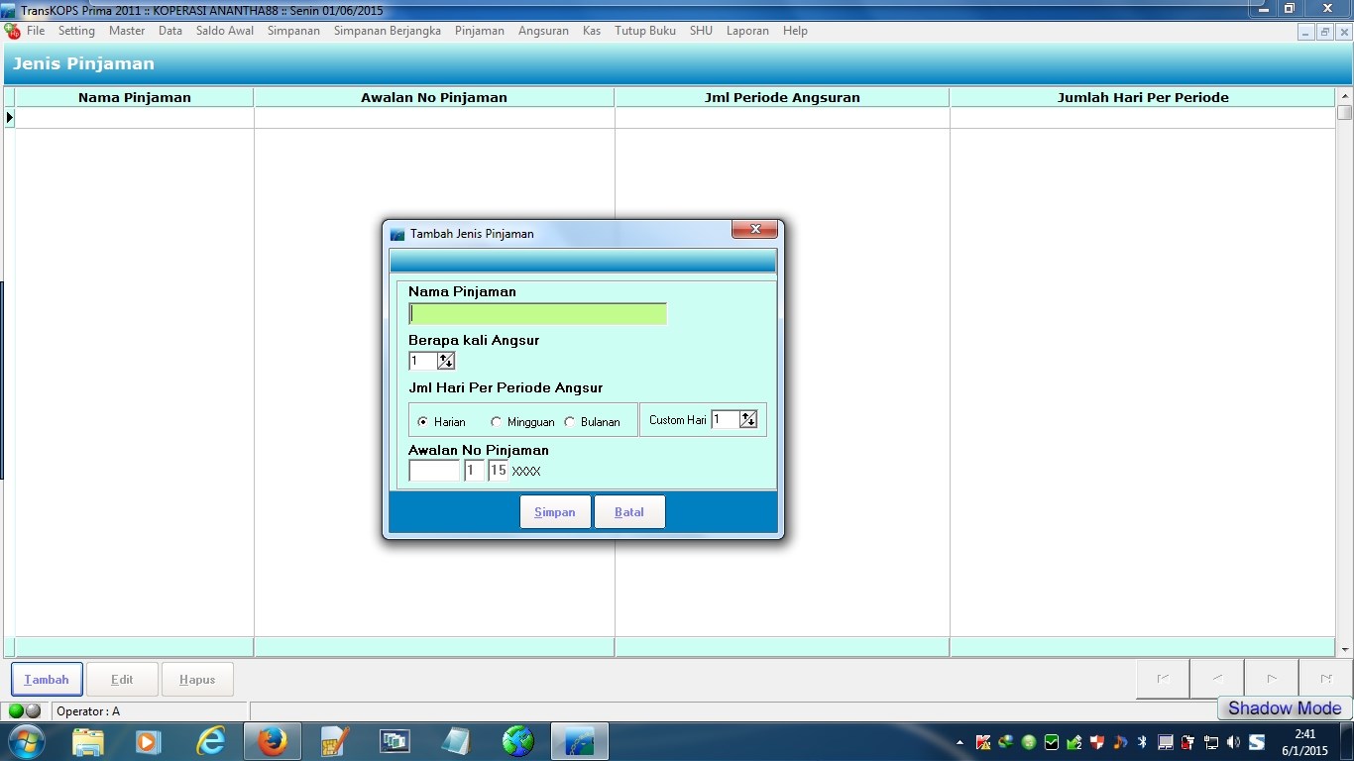Open the blue S tray icon
This screenshot has width=1354, height=761.
click(1257, 742)
